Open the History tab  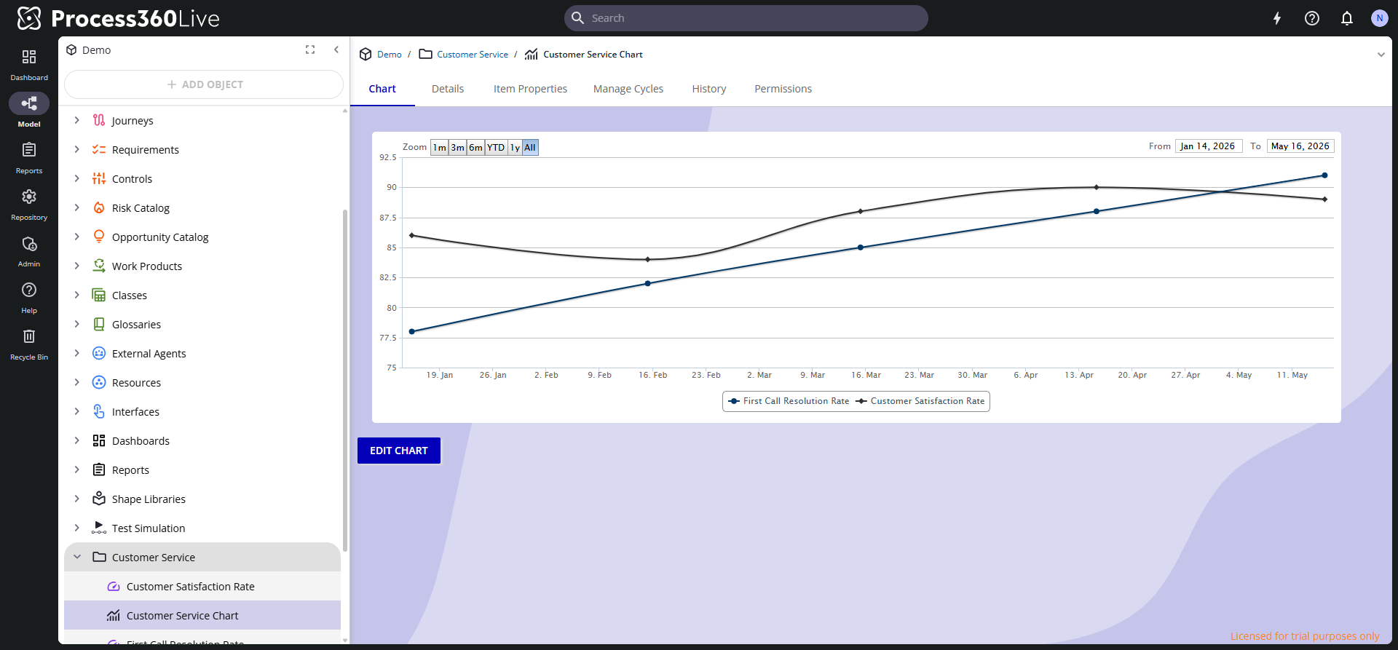[709, 89]
